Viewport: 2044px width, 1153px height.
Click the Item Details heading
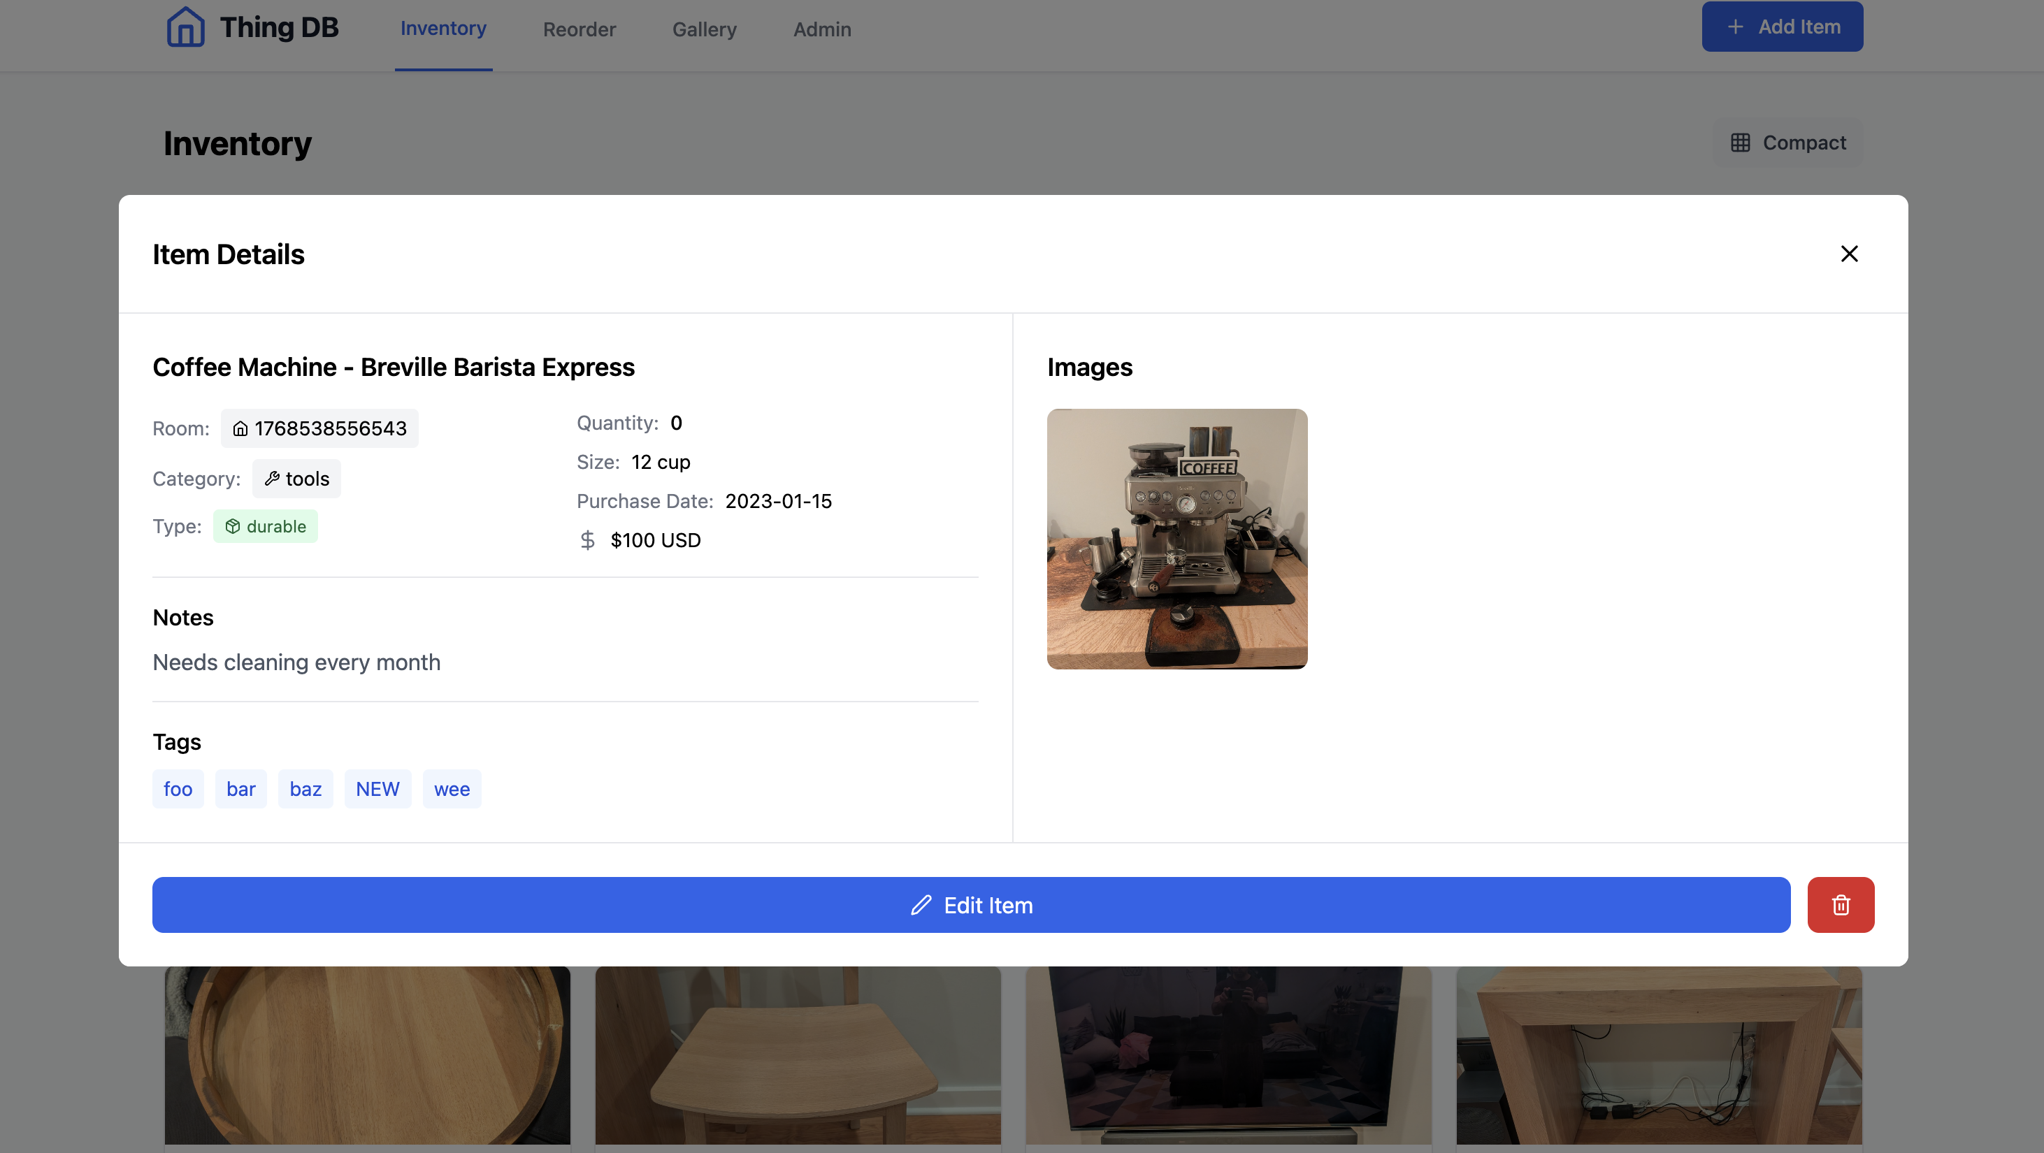point(229,254)
